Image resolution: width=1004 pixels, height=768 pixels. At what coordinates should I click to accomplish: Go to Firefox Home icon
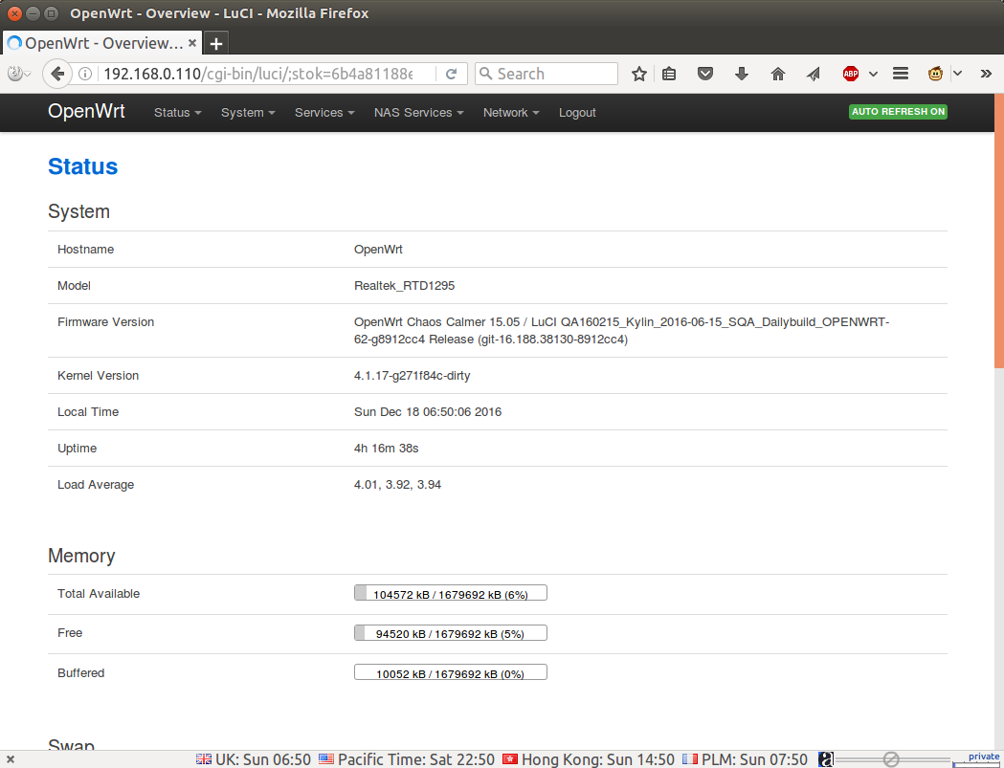click(778, 74)
